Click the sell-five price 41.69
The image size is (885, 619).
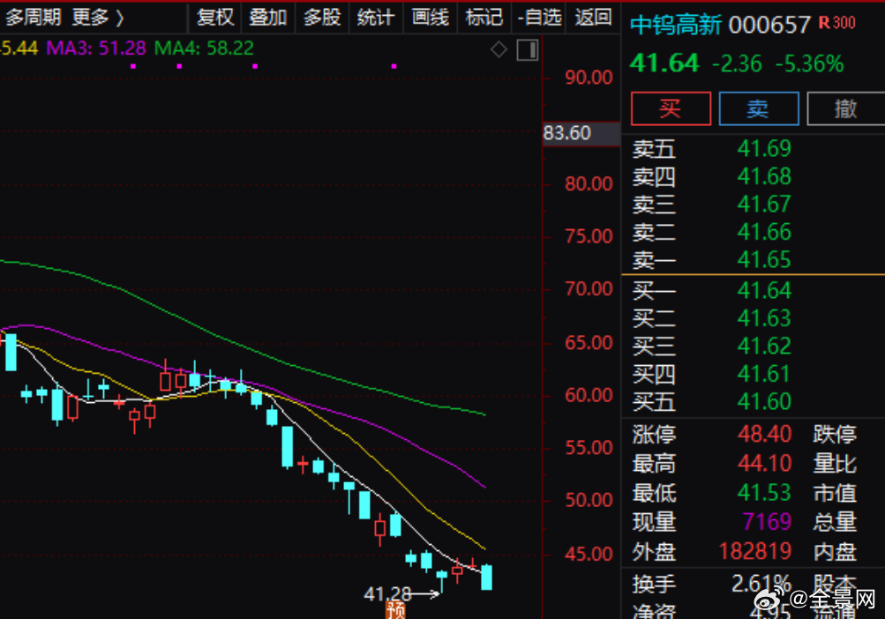[x=764, y=148]
